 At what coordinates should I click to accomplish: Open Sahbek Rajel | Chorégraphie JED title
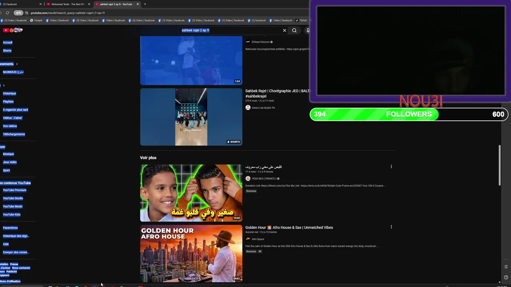[x=277, y=94]
